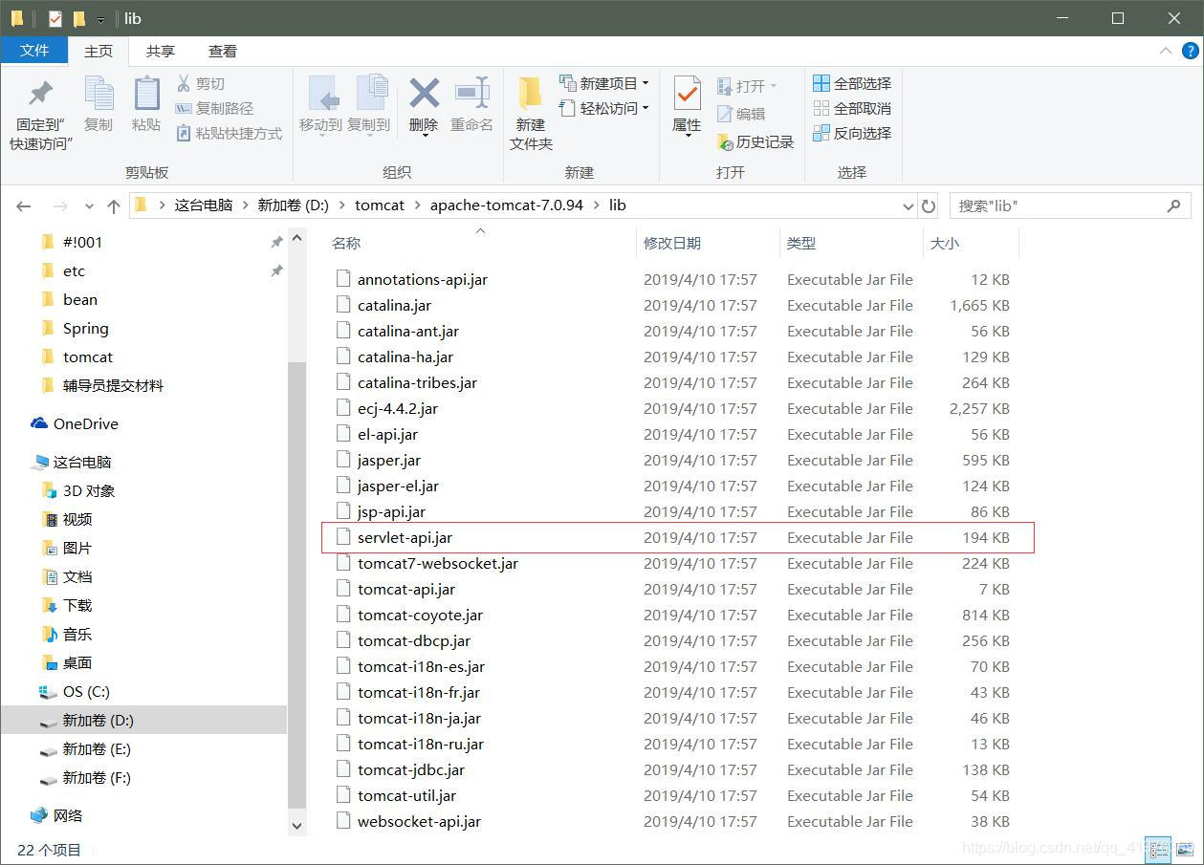Click the Move to (移动到) icon

click(x=323, y=94)
